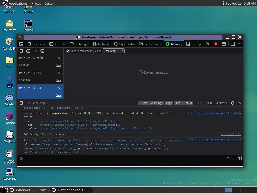The height and width of the screenshot is (193, 257).
Task: Delete the 05:57:35 snapshot
Action: pyautogui.click(x=59, y=88)
